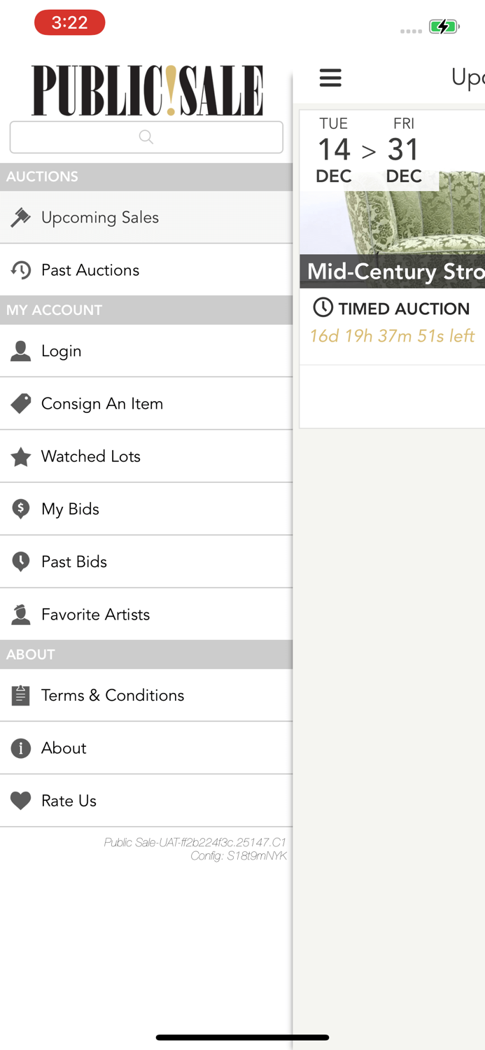
Task: Click the clock pin icon beside Past Bids
Action: (x=21, y=561)
